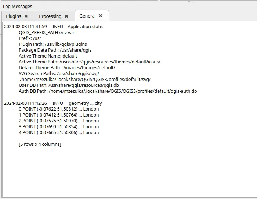The height and width of the screenshot is (199, 257).
Task: Select the General log tab
Action: [x=87, y=16]
